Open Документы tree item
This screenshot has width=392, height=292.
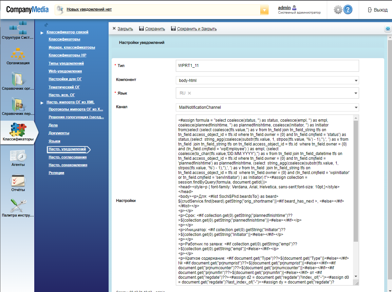coord(59,133)
